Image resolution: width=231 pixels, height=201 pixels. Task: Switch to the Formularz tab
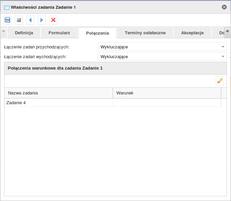(59, 33)
